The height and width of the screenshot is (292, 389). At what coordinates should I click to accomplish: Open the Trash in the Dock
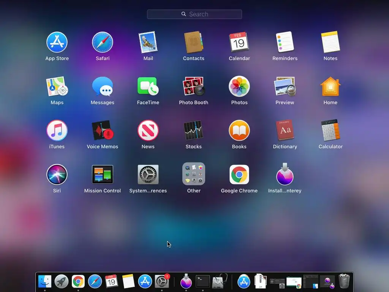(344, 281)
